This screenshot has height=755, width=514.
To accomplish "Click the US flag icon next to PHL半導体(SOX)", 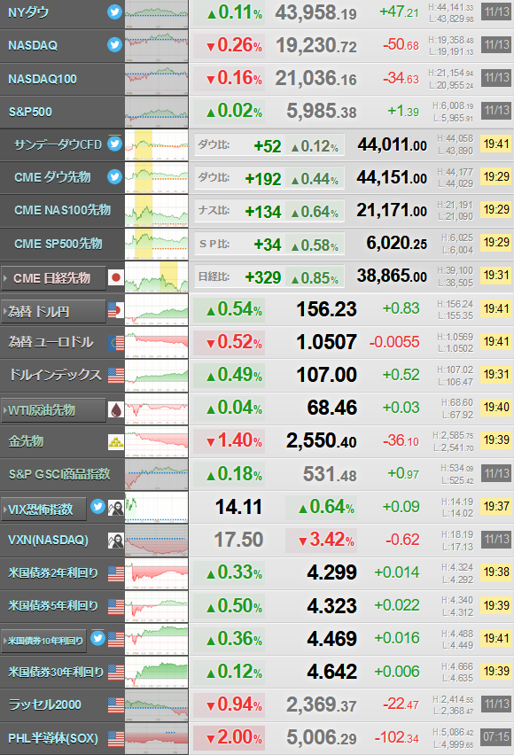I will point(116,738).
